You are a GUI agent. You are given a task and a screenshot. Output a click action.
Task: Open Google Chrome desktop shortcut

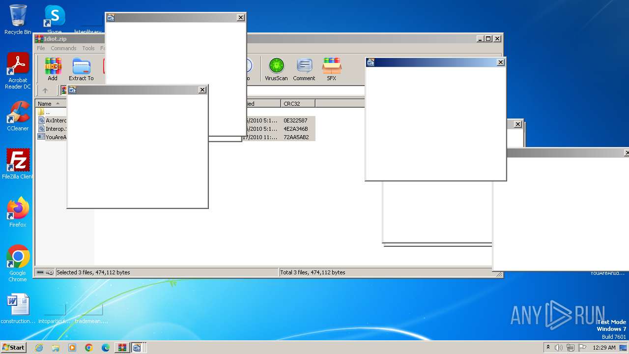coord(18,264)
